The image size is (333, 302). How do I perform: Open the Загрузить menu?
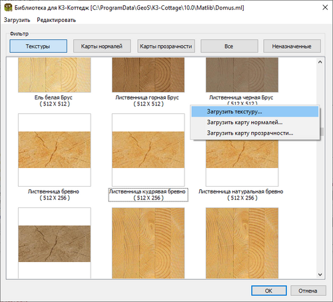pyautogui.click(x=17, y=20)
